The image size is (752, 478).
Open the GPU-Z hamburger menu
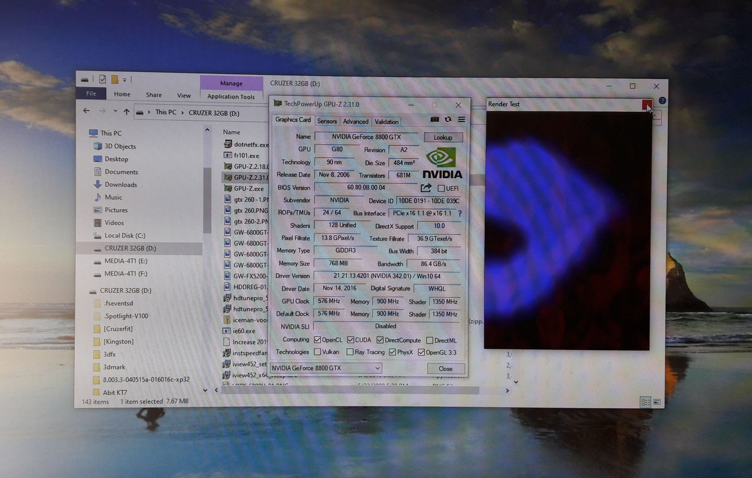click(x=461, y=119)
